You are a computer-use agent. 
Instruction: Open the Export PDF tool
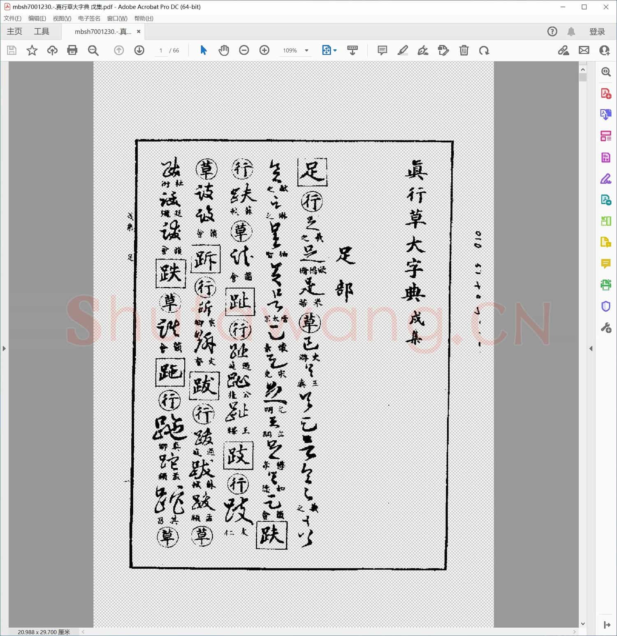coord(605,115)
